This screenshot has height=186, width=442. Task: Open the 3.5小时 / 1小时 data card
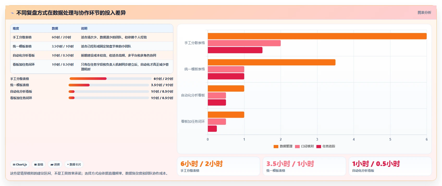[304, 166]
